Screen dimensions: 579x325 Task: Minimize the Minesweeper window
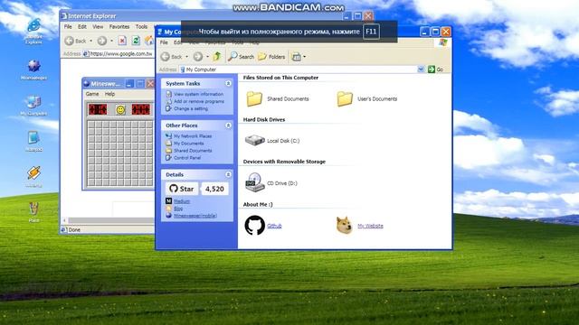pos(129,84)
